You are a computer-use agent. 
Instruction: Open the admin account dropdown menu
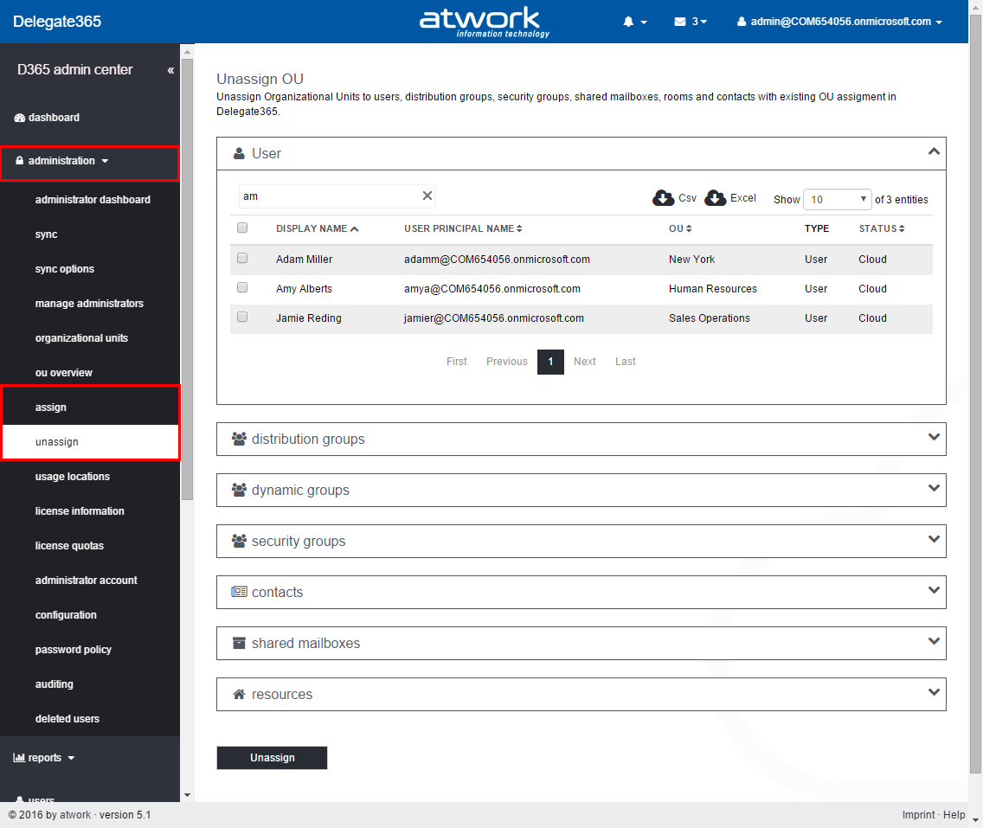(839, 22)
